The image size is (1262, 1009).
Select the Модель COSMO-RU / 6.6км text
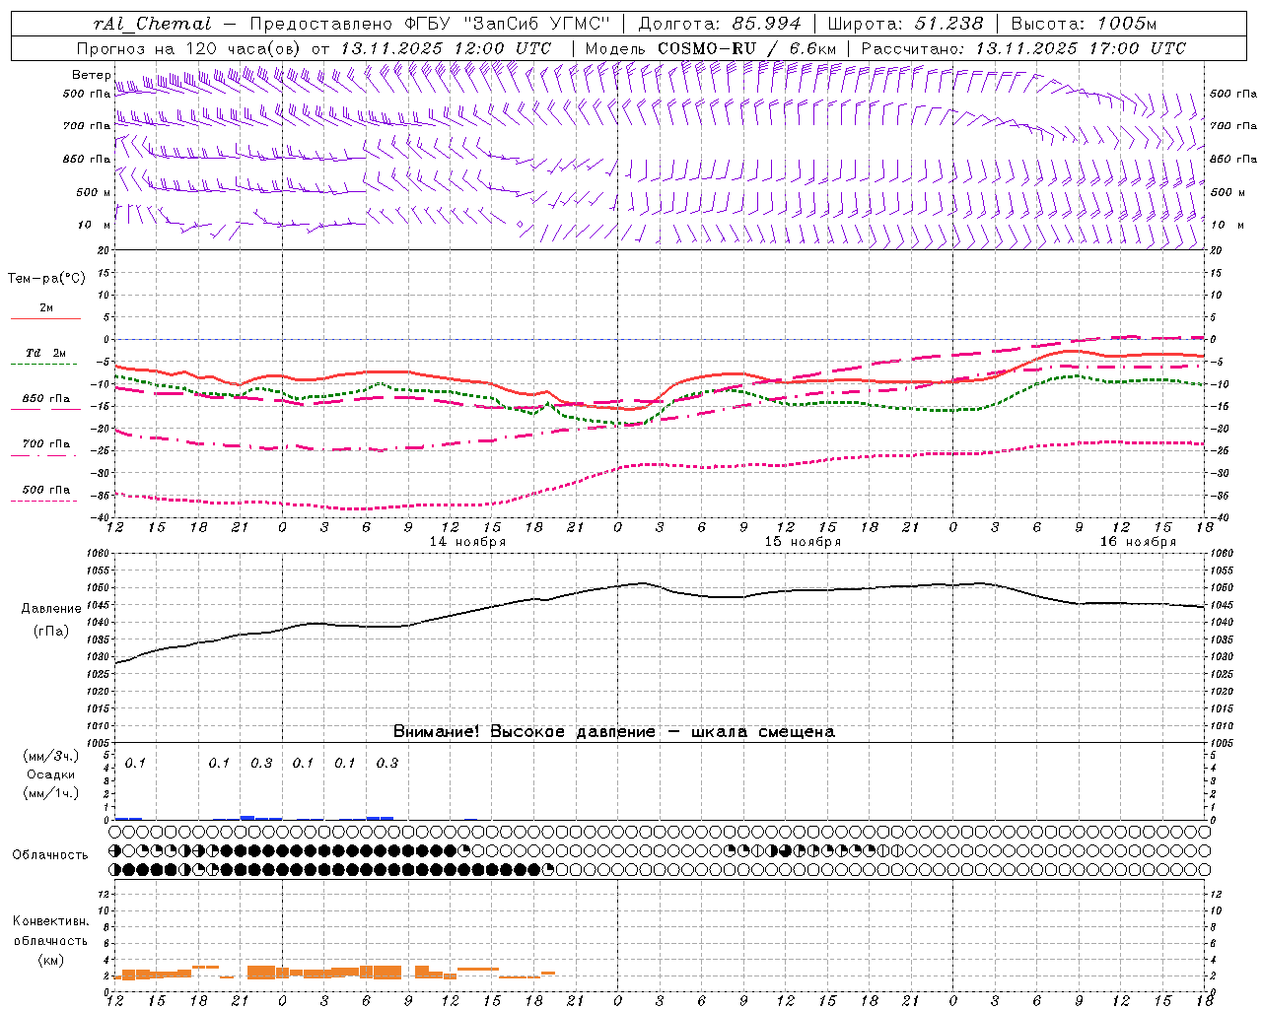710,47
